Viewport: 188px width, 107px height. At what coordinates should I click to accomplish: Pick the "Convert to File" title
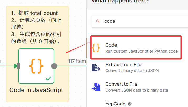click(121, 84)
